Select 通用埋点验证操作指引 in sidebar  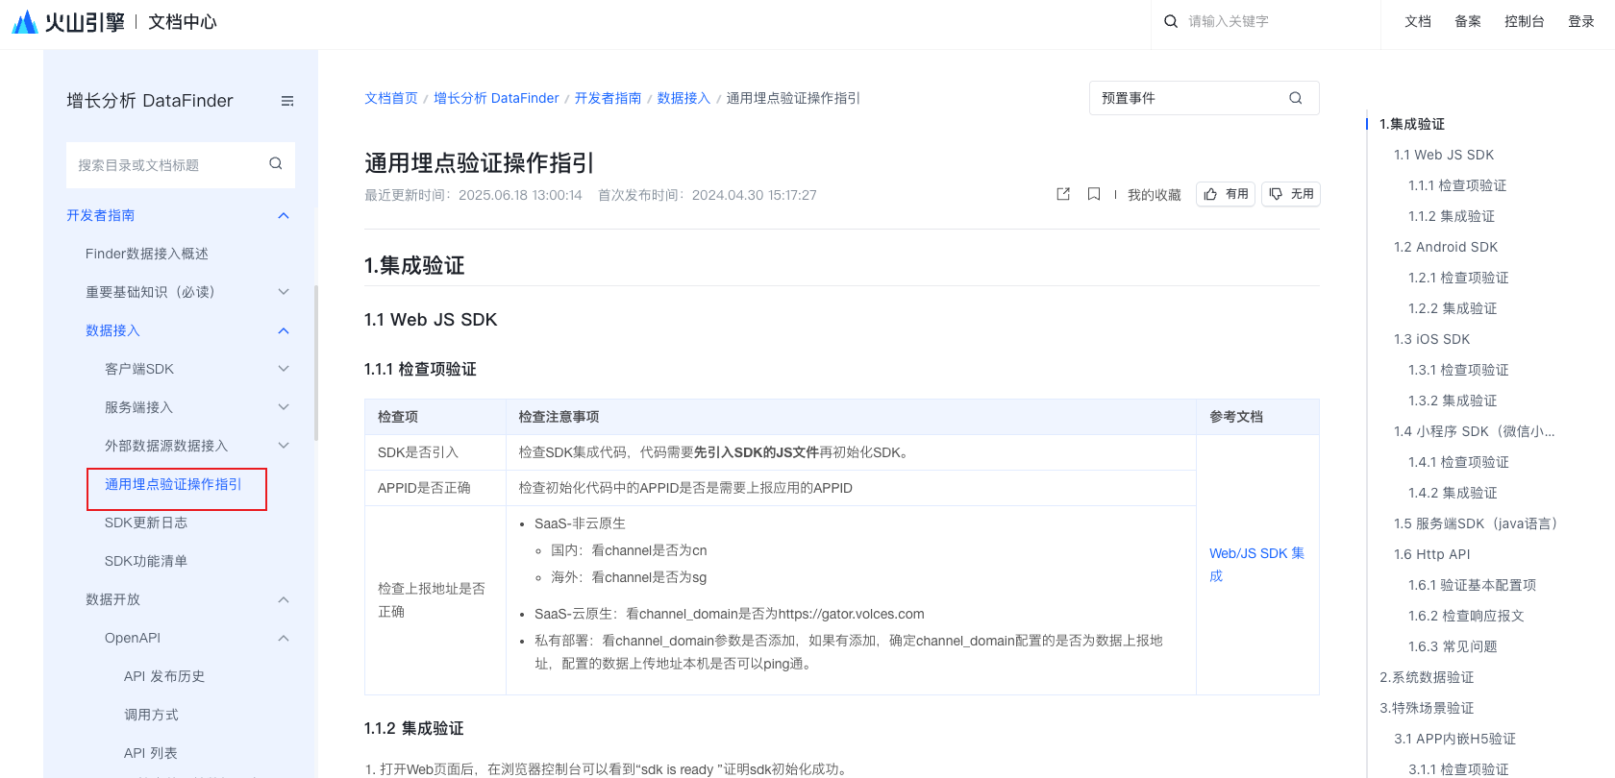[174, 484]
